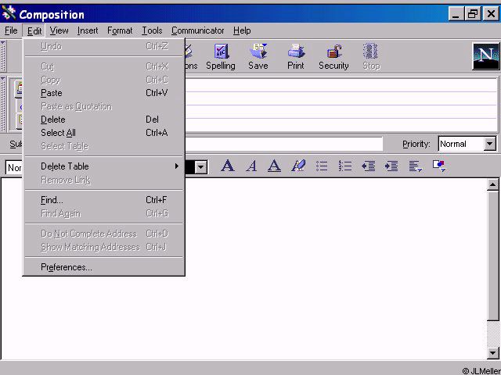This screenshot has width=501, height=375.
Task: Click the top addressing line in the recipient list
Action: pos(341,85)
